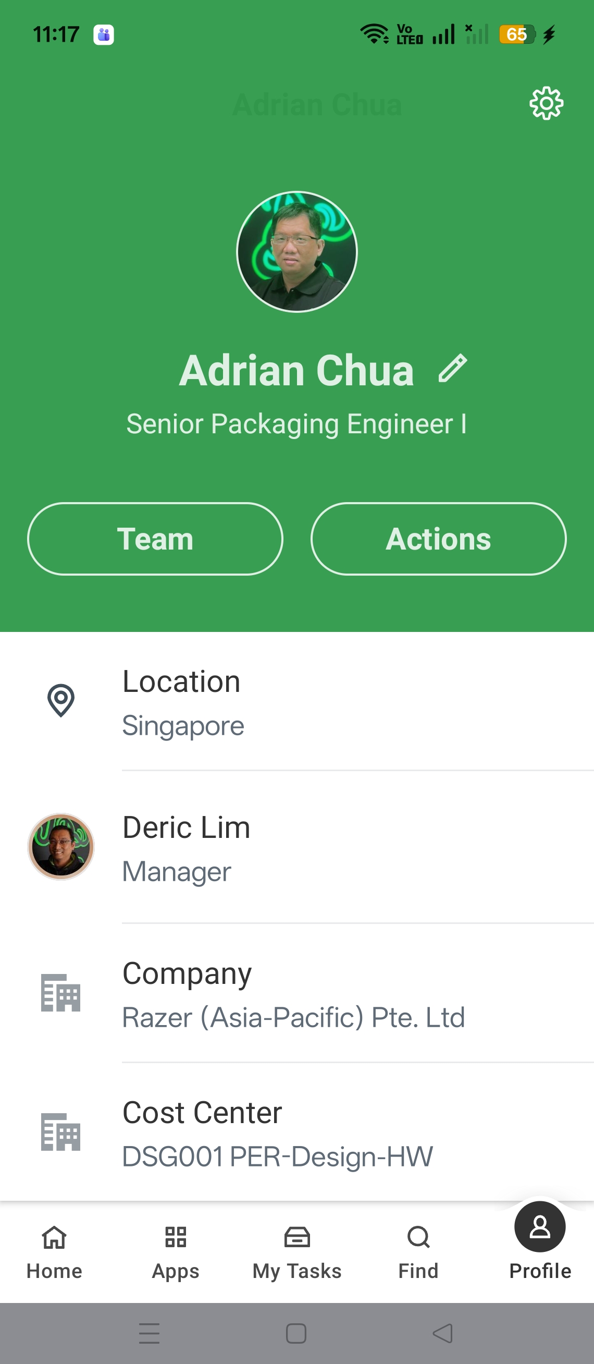View Adrian Chua's profile photo
594x1364 pixels.
coord(296,251)
